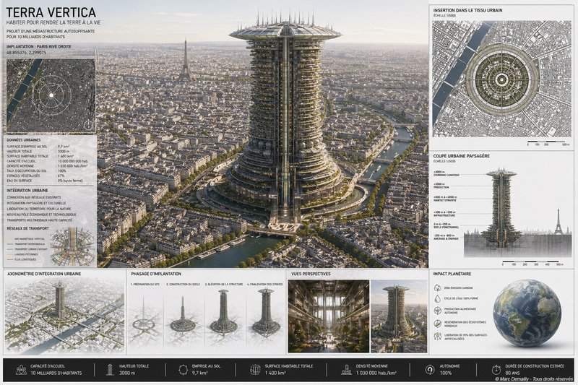
Task: Click the Autonomie circular icon
Action: click(x=425, y=368)
